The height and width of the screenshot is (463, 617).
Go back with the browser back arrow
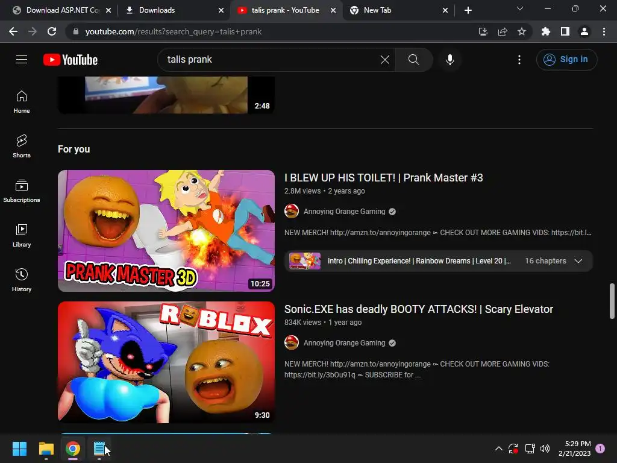13,31
